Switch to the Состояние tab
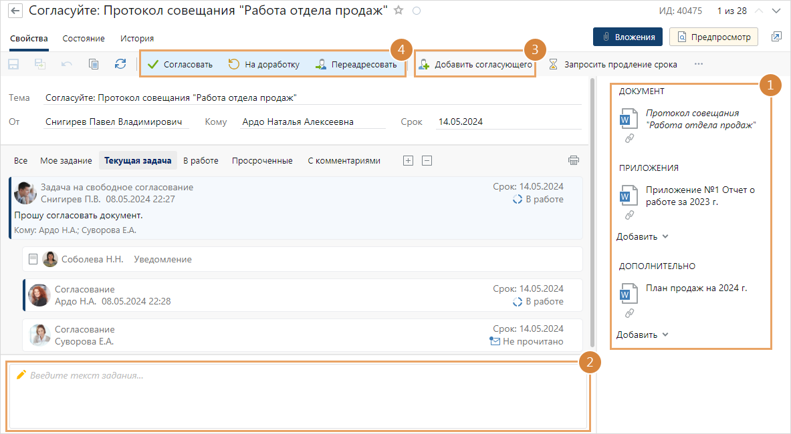Viewport: 791px width, 434px height. click(84, 39)
